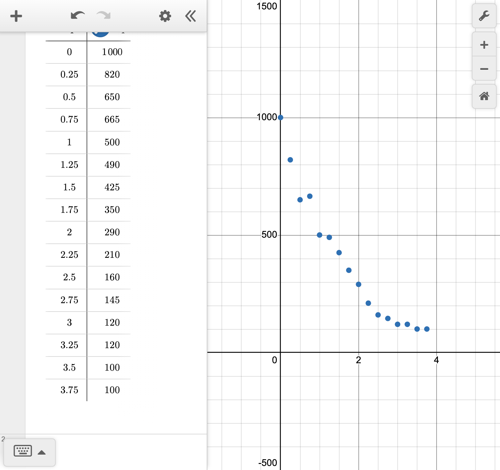Open the settings gear in the toolbar
The image size is (500, 470).
coord(164,16)
